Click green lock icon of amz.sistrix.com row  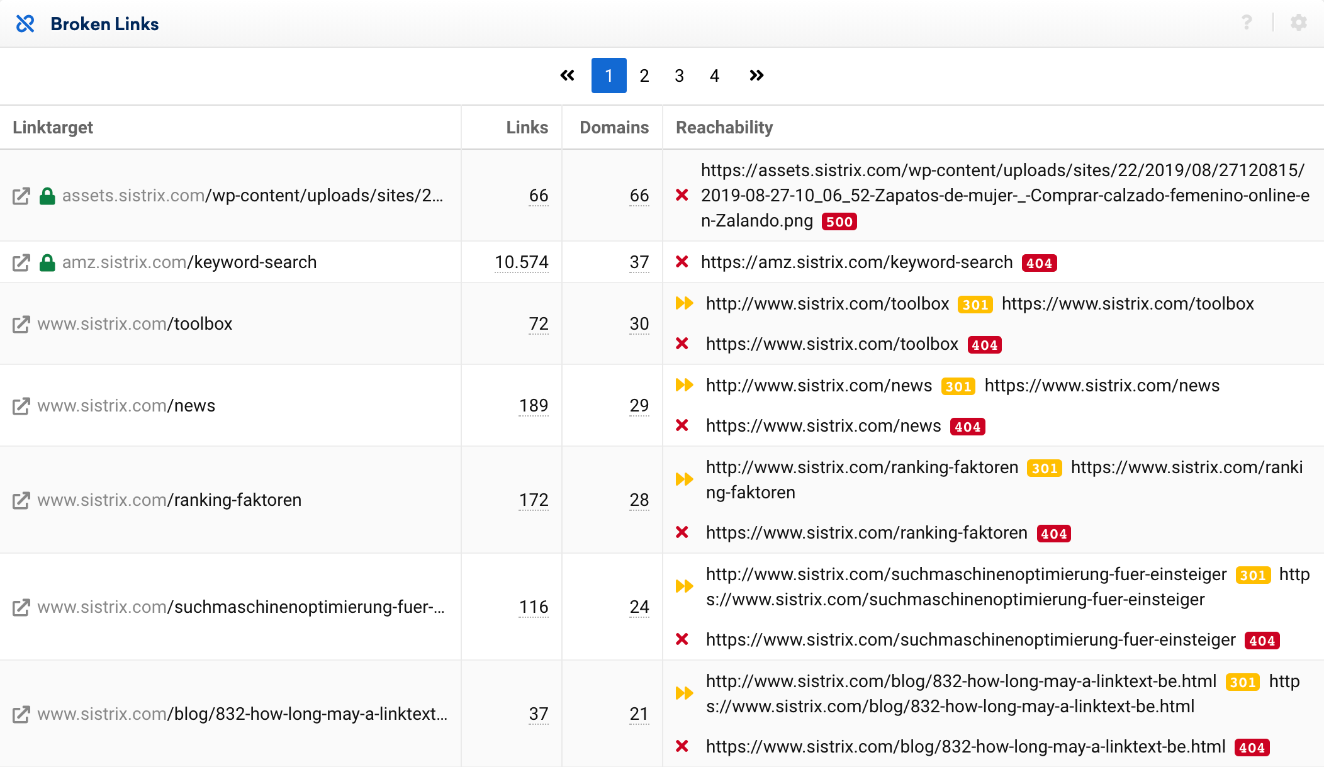click(x=47, y=262)
